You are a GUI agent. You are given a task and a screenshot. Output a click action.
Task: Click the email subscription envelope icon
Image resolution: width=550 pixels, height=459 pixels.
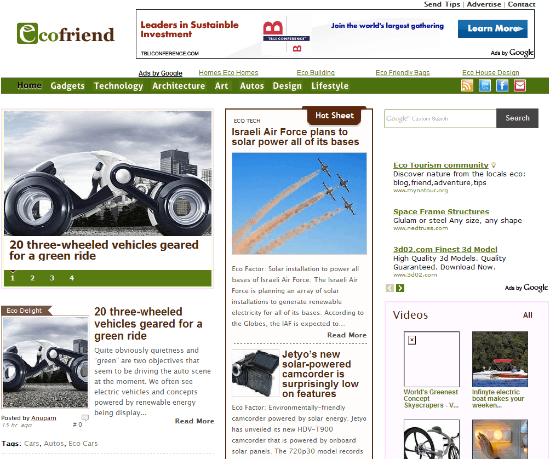[x=520, y=85]
